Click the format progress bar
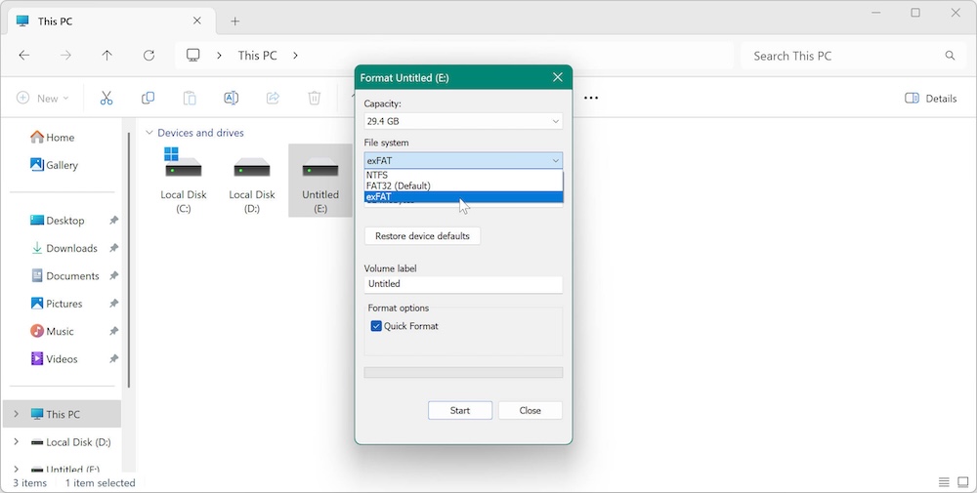 (x=463, y=372)
